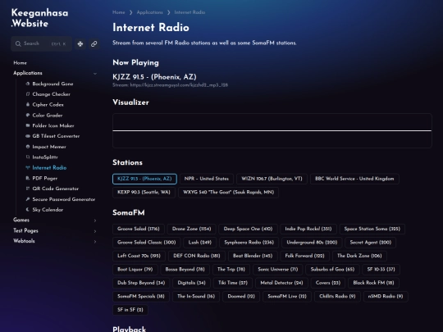The width and height of the screenshot is (443, 332).
Task: Play SomaFM Beat Blender
Action: 253,256
